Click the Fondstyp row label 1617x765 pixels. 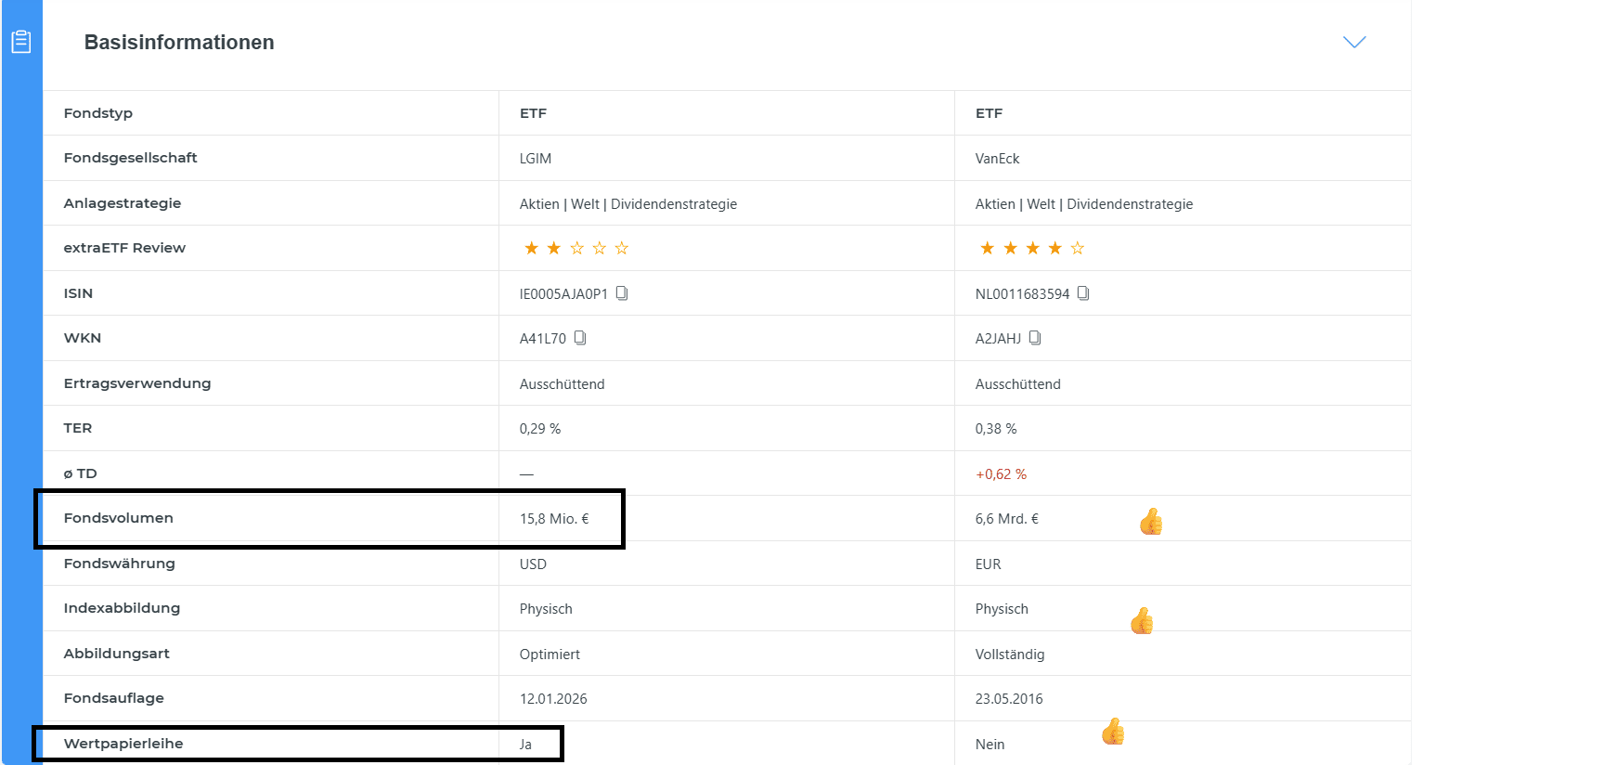(98, 113)
